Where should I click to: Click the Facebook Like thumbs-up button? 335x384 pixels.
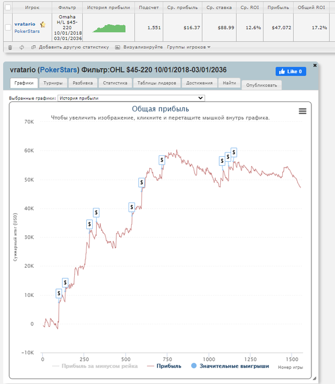(291, 71)
